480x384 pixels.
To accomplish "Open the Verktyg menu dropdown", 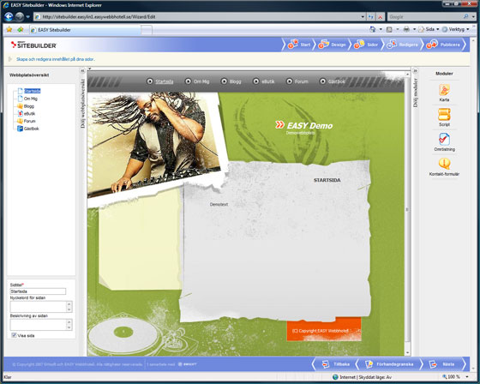I will click(x=455, y=29).
